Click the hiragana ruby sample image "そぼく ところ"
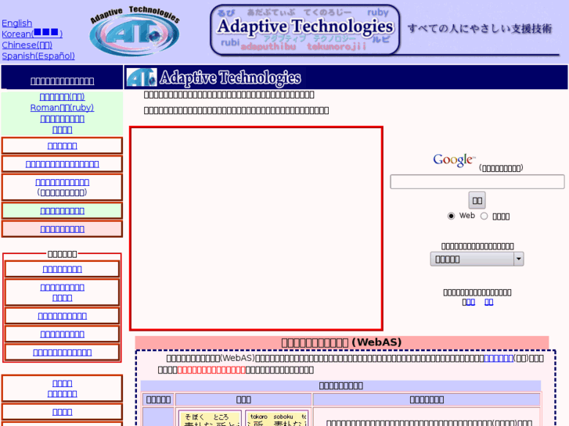 (210, 419)
